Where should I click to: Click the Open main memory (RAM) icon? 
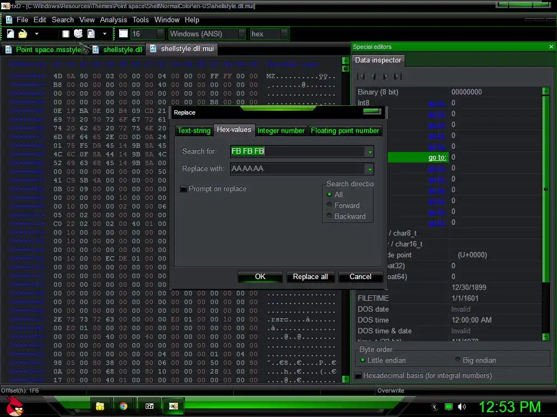click(x=66, y=34)
